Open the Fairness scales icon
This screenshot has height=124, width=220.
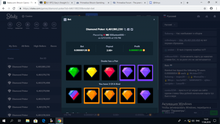[54, 24]
